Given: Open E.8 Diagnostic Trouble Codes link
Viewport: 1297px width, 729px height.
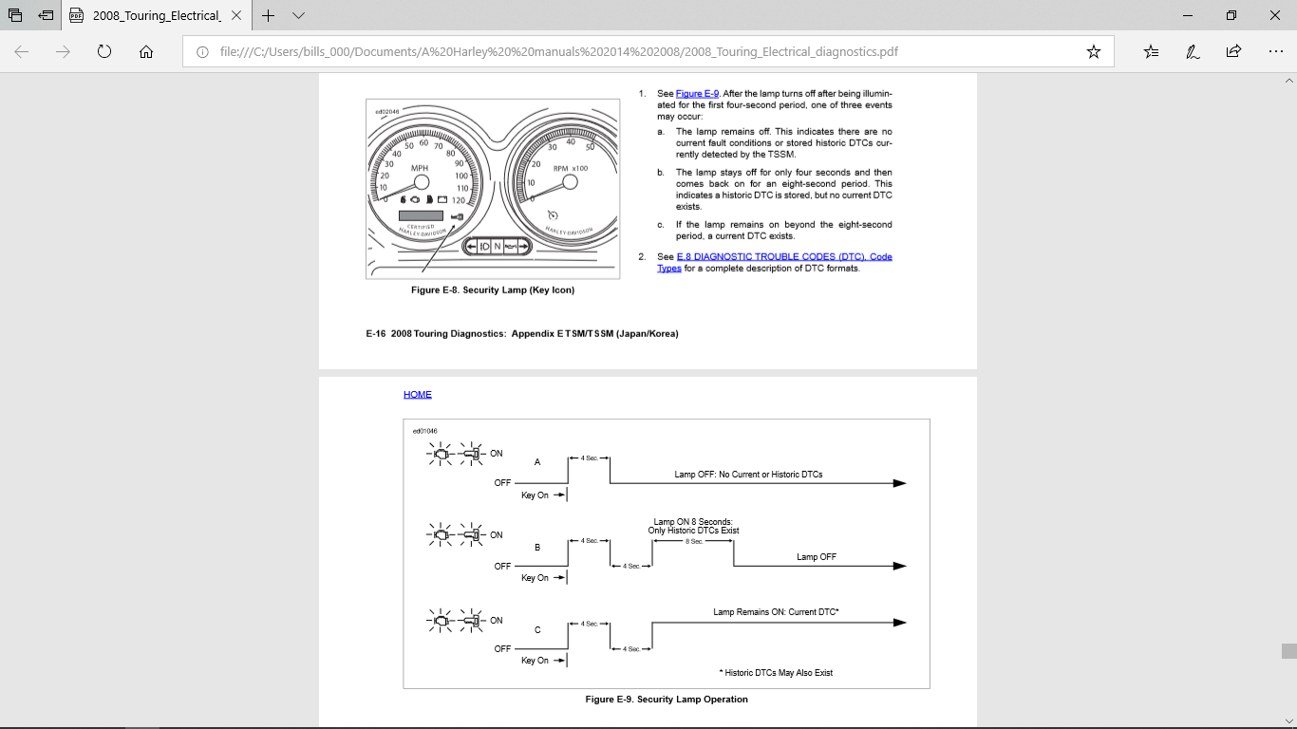Looking at the screenshot, I should 783,256.
